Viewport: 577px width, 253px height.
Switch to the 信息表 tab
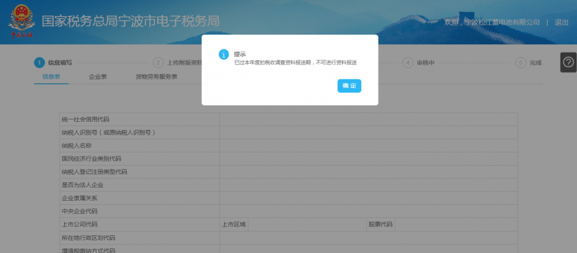point(51,76)
